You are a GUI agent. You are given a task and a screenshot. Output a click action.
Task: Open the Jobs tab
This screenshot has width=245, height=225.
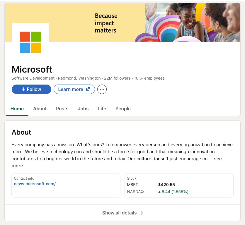click(83, 109)
